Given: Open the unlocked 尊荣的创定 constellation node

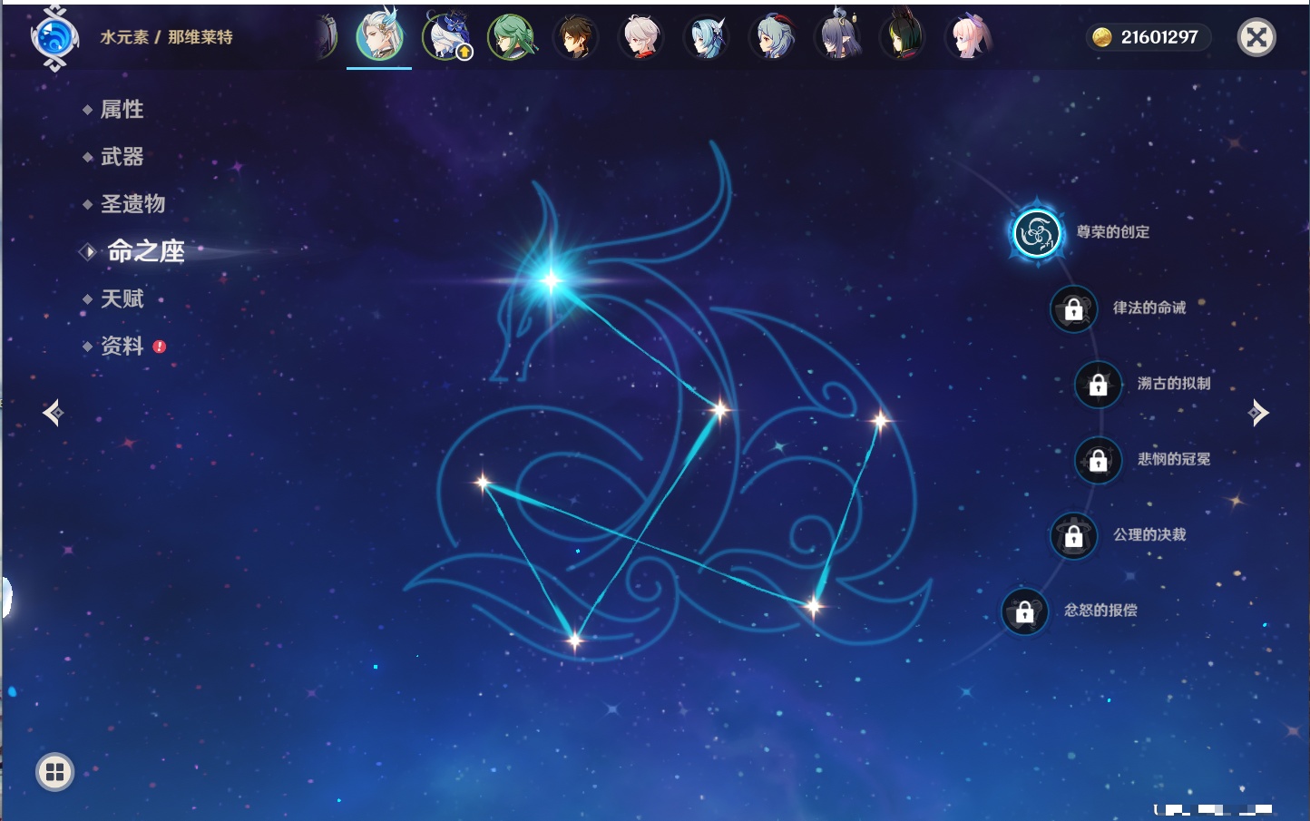Looking at the screenshot, I should (x=1037, y=233).
